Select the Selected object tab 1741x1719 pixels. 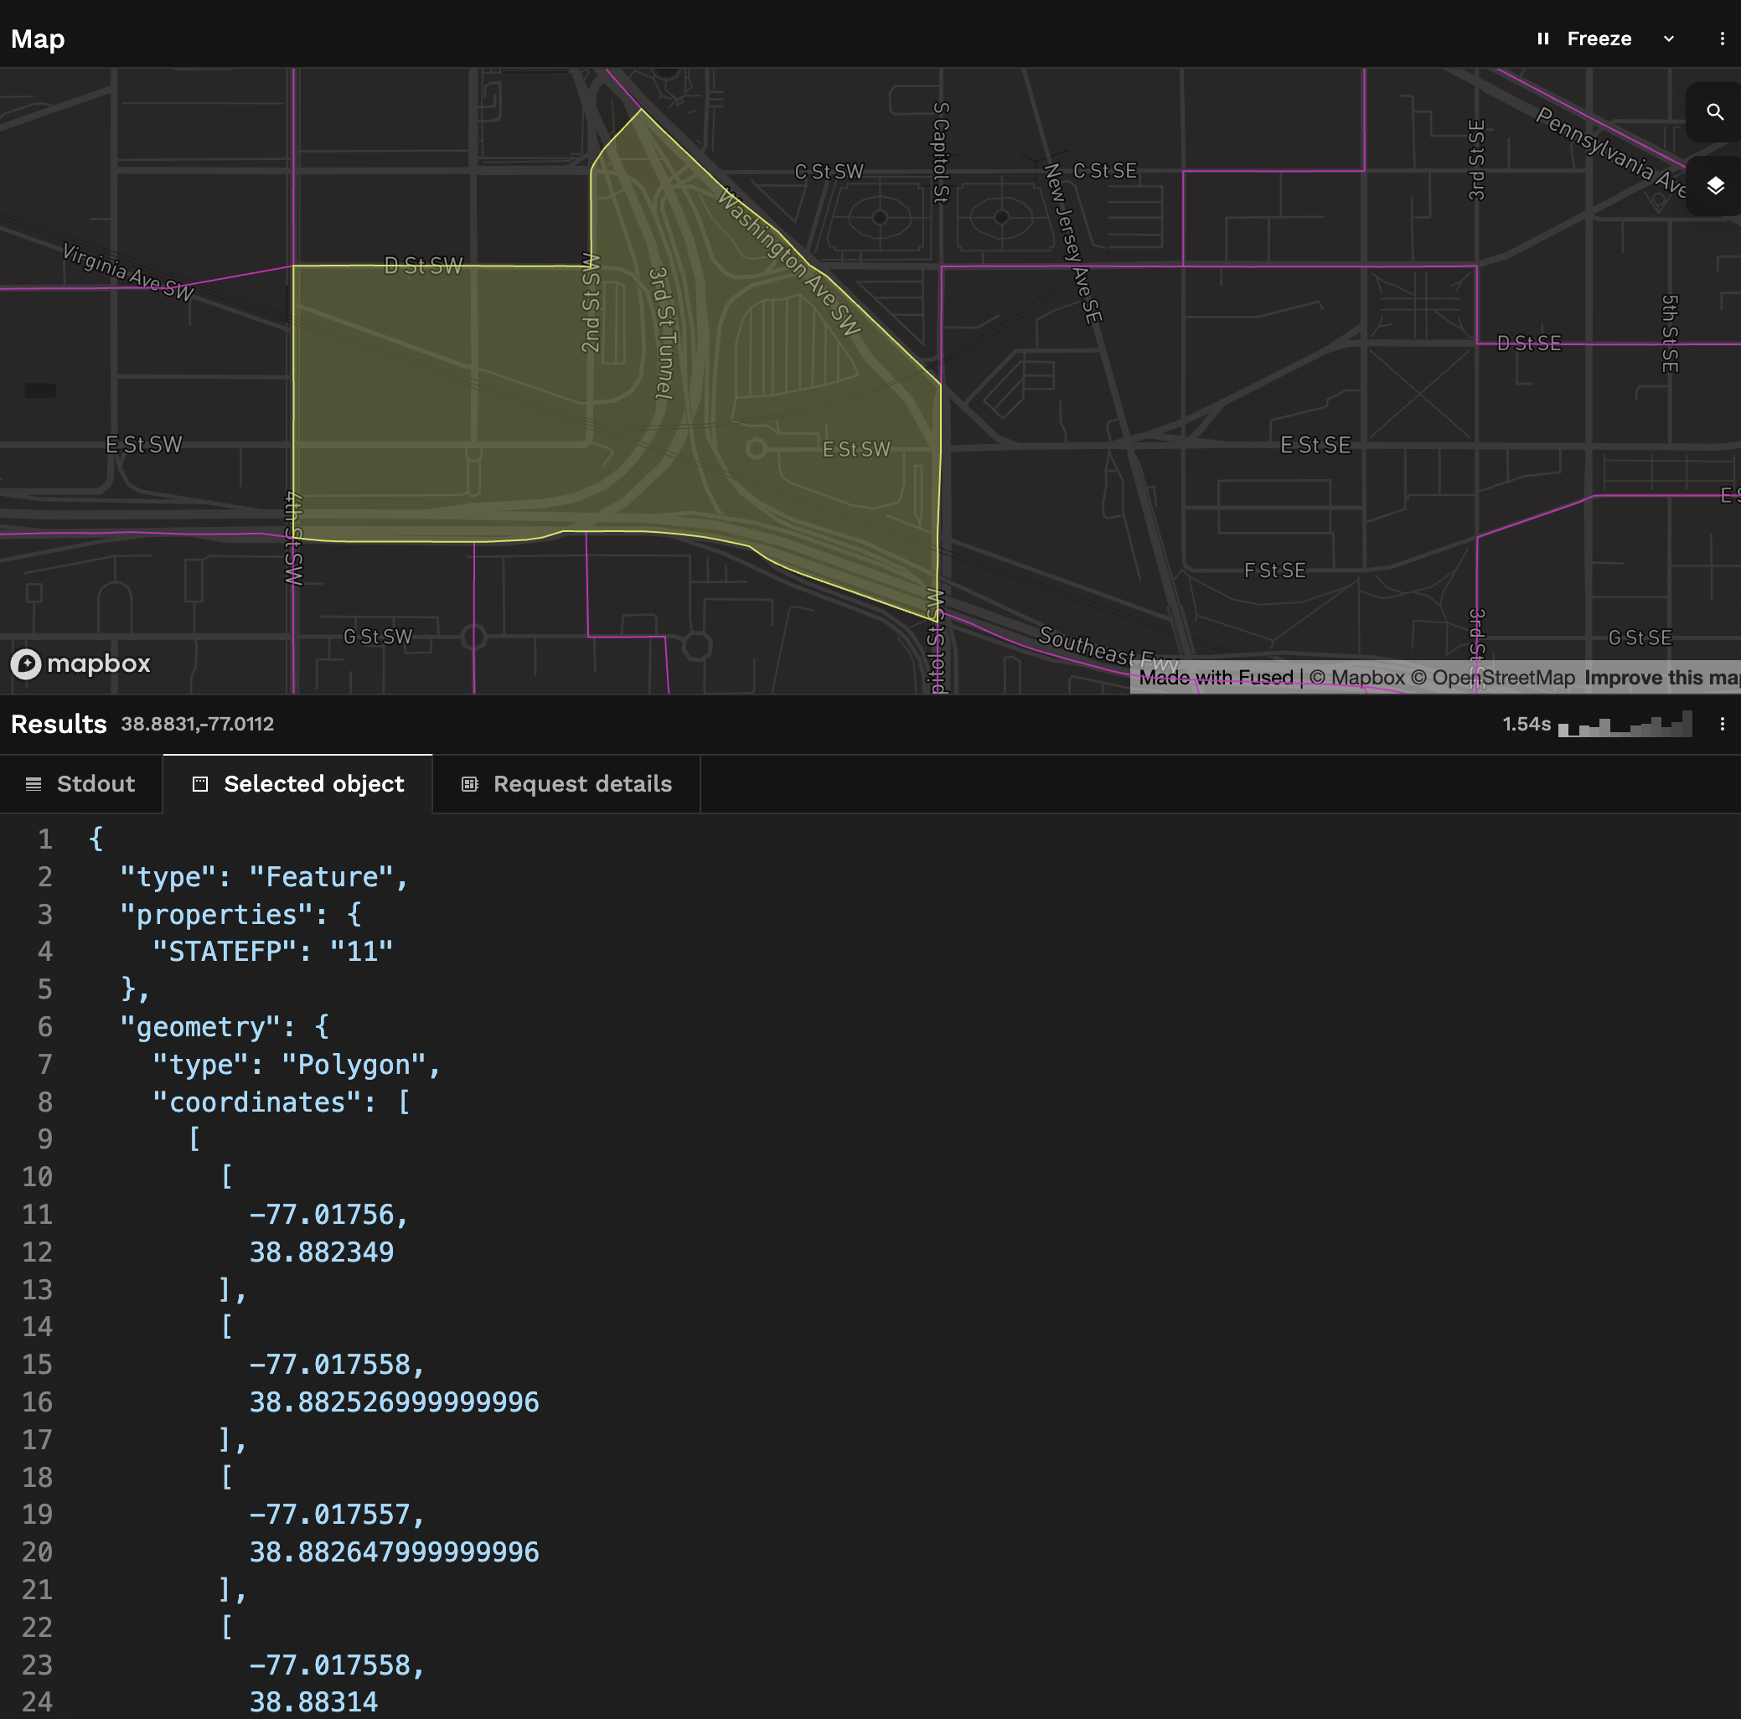(313, 784)
